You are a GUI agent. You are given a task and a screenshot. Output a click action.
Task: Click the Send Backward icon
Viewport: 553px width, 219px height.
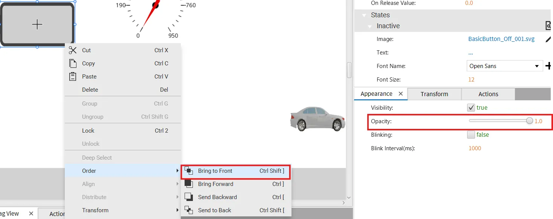point(189,197)
